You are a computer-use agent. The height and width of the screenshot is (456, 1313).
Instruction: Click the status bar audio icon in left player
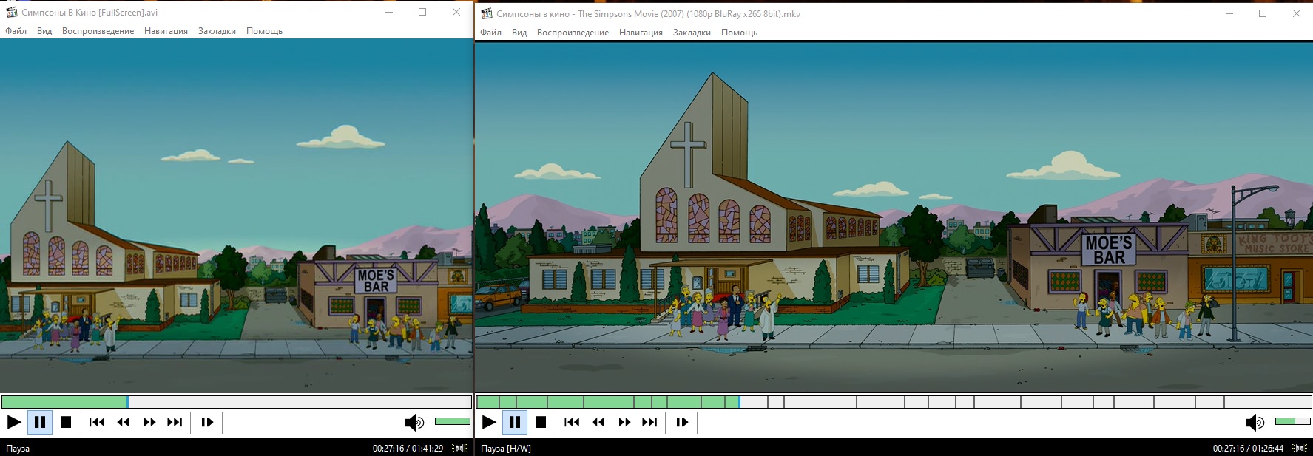click(460, 448)
